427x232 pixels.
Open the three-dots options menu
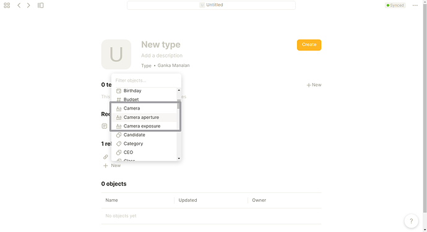pos(415,6)
